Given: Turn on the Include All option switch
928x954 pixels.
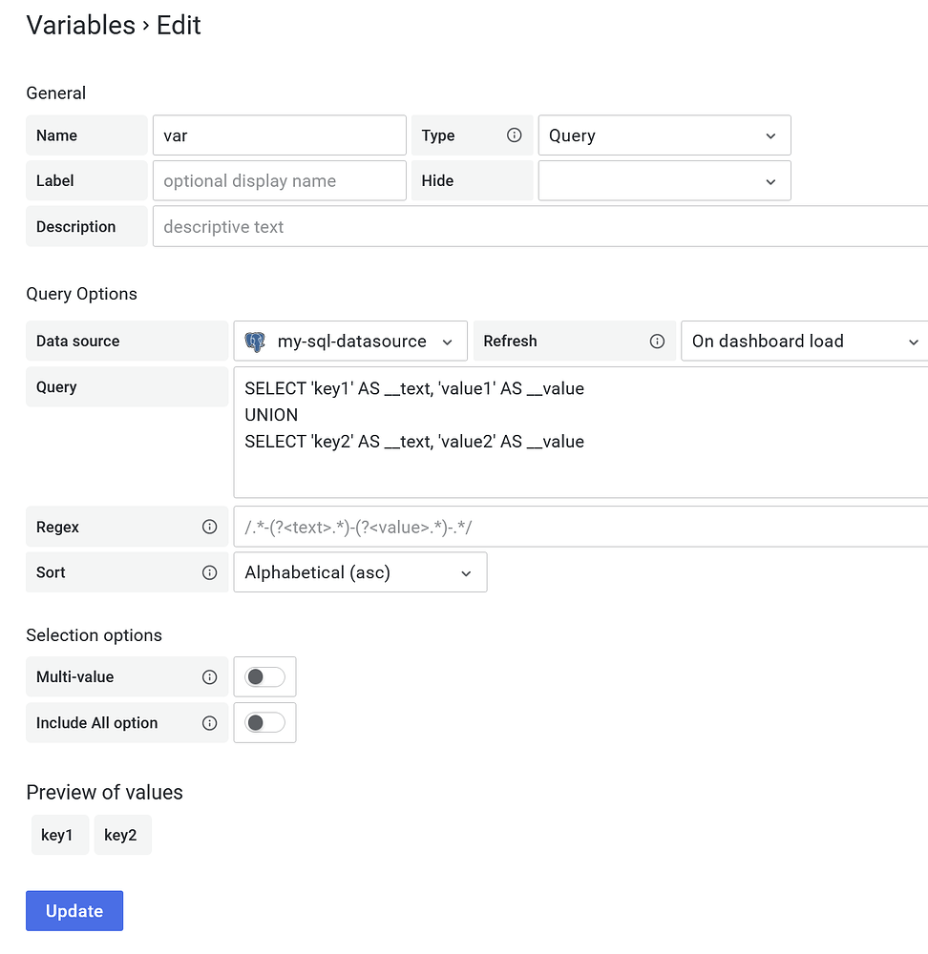Looking at the screenshot, I should (x=264, y=722).
